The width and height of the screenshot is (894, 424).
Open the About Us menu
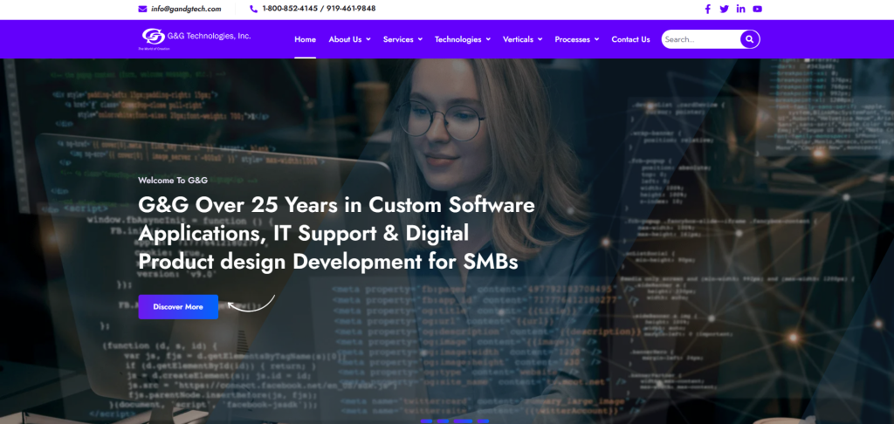[x=345, y=39]
